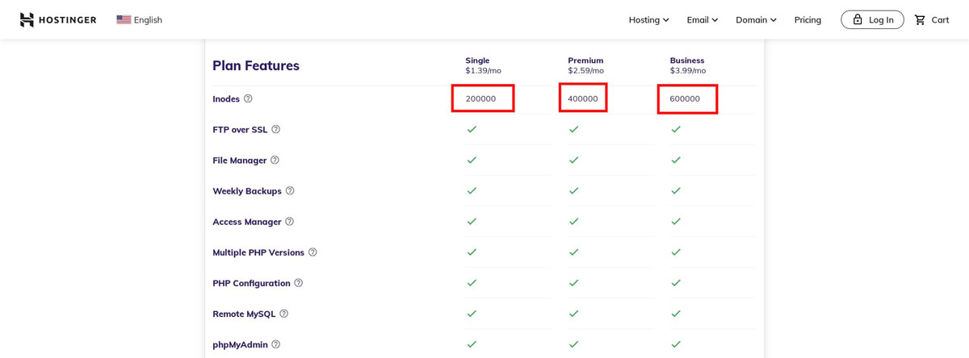Click Single plan checkmark for FTP over SSL
The height and width of the screenshot is (358, 969).
coord(472,129)
